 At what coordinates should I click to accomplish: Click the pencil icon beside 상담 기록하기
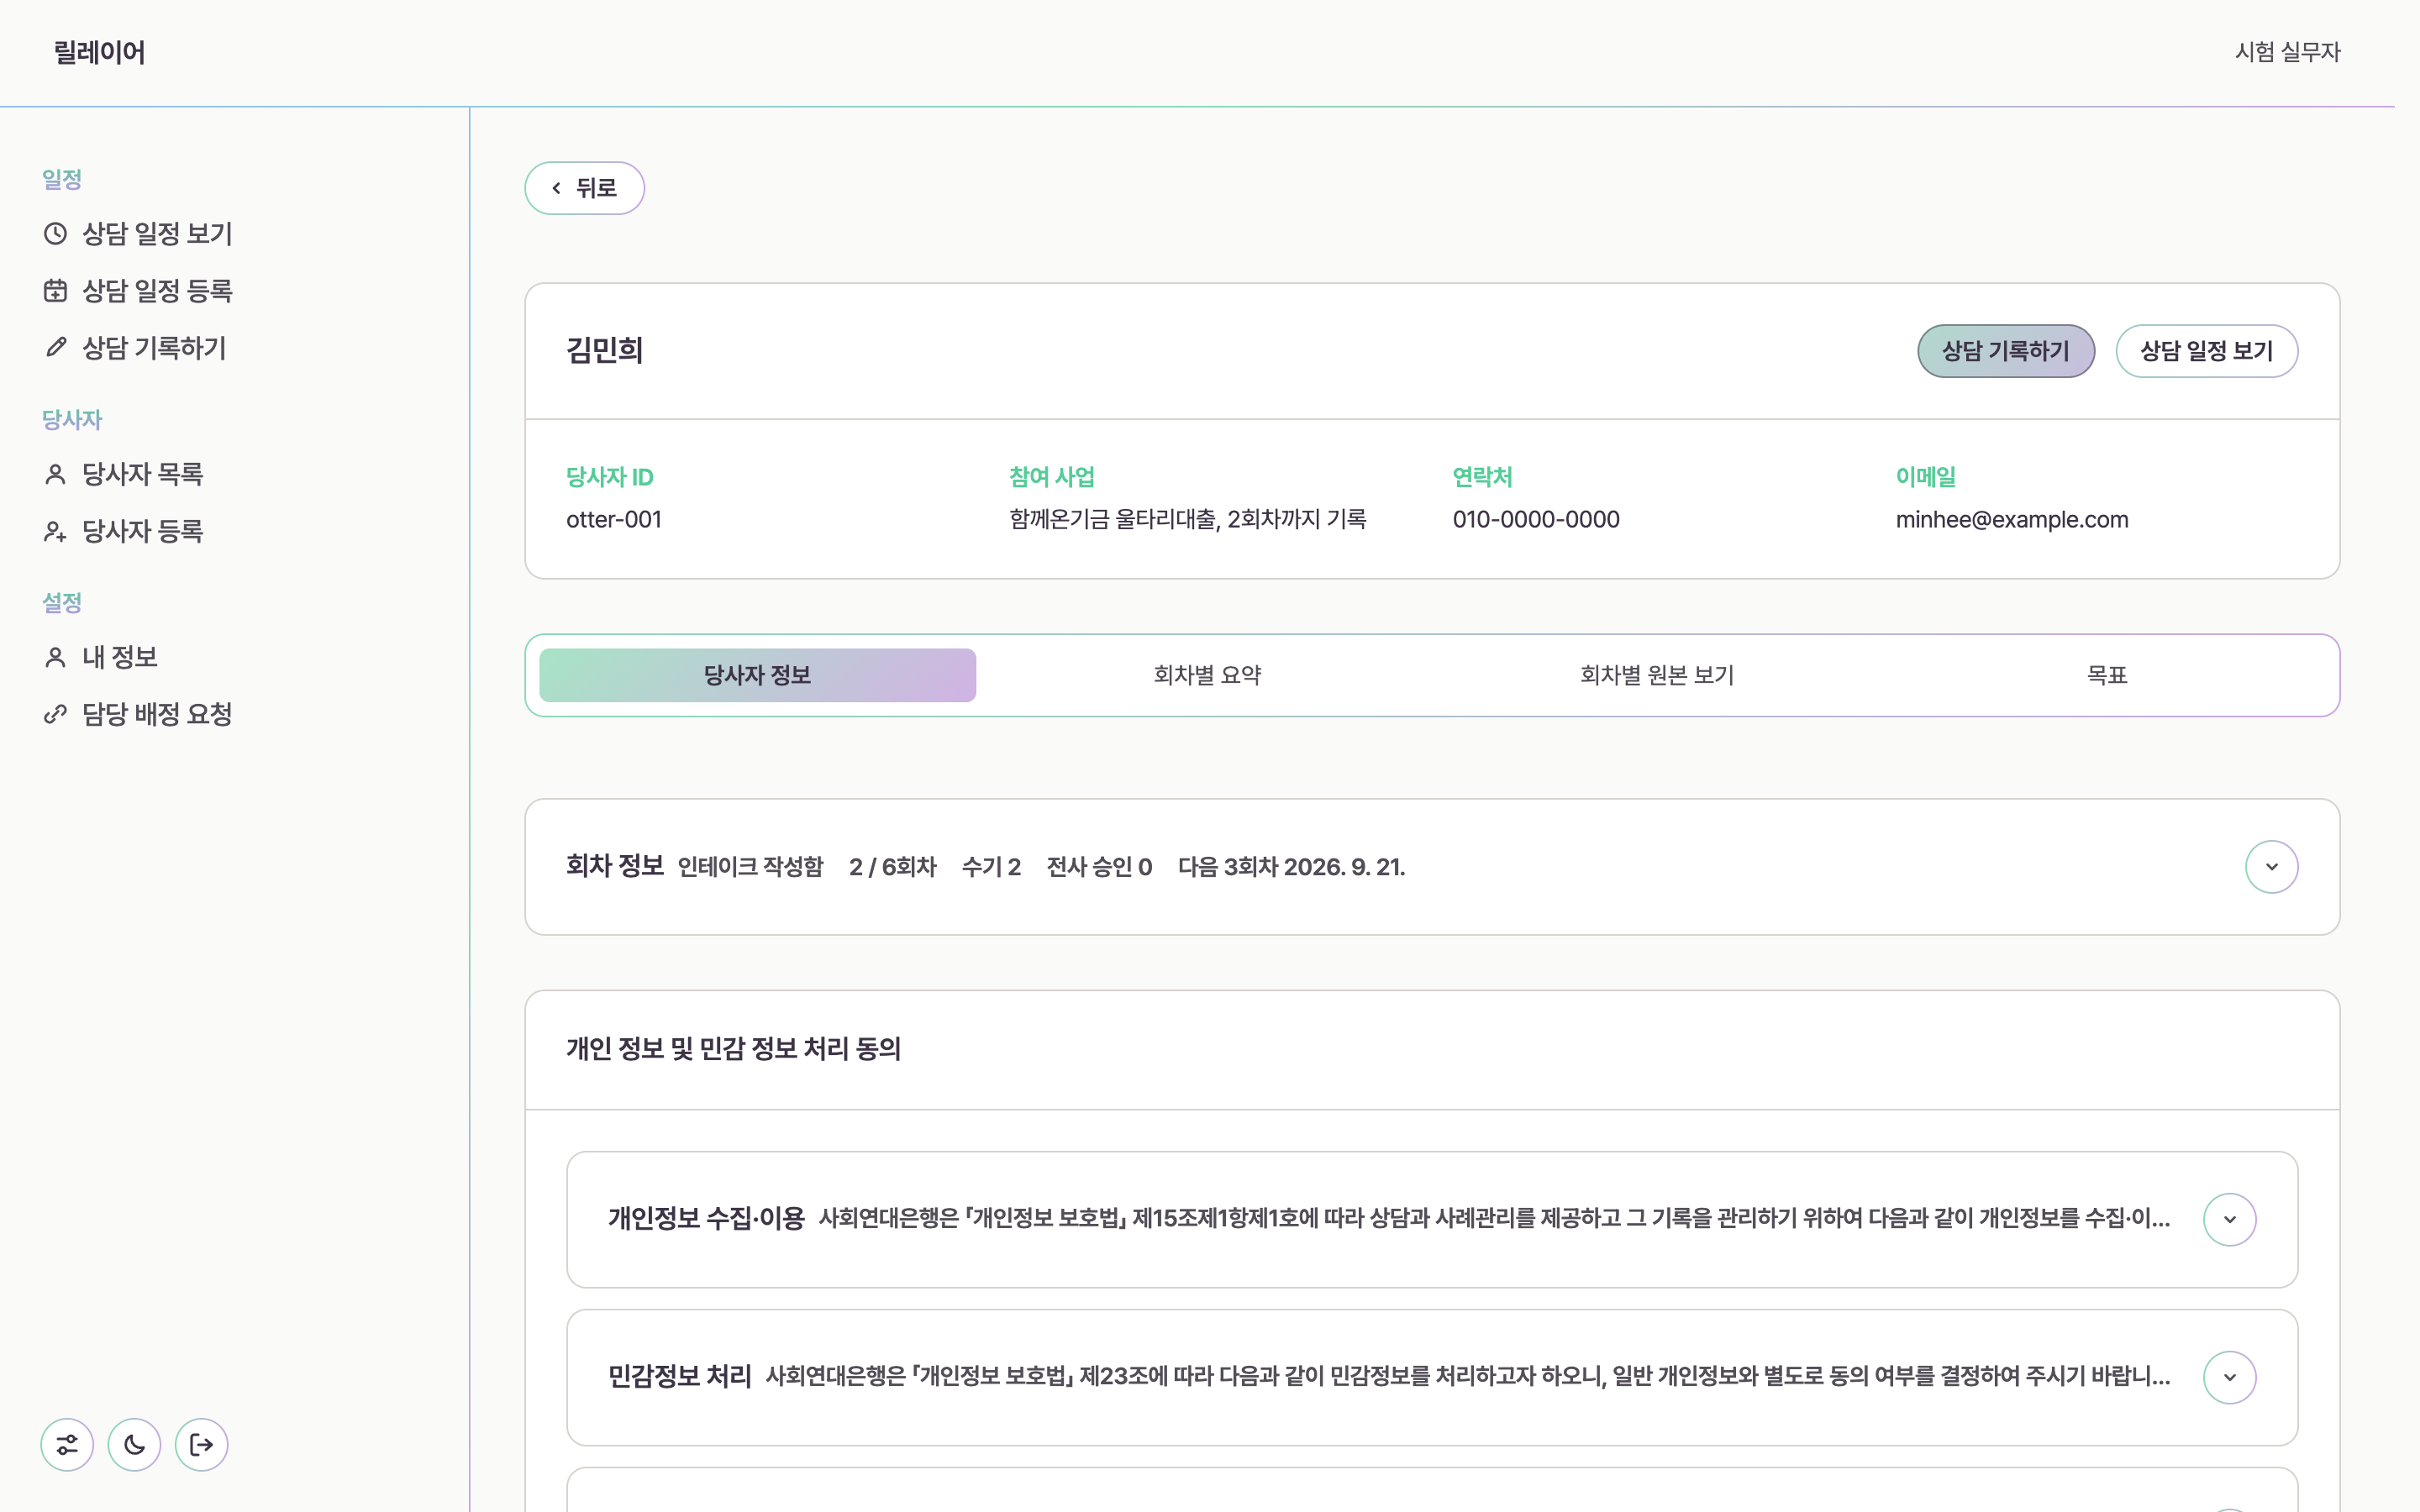[x=55, y=347]
